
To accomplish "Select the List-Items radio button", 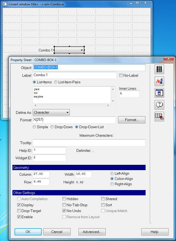I will [x=34, y=82].
